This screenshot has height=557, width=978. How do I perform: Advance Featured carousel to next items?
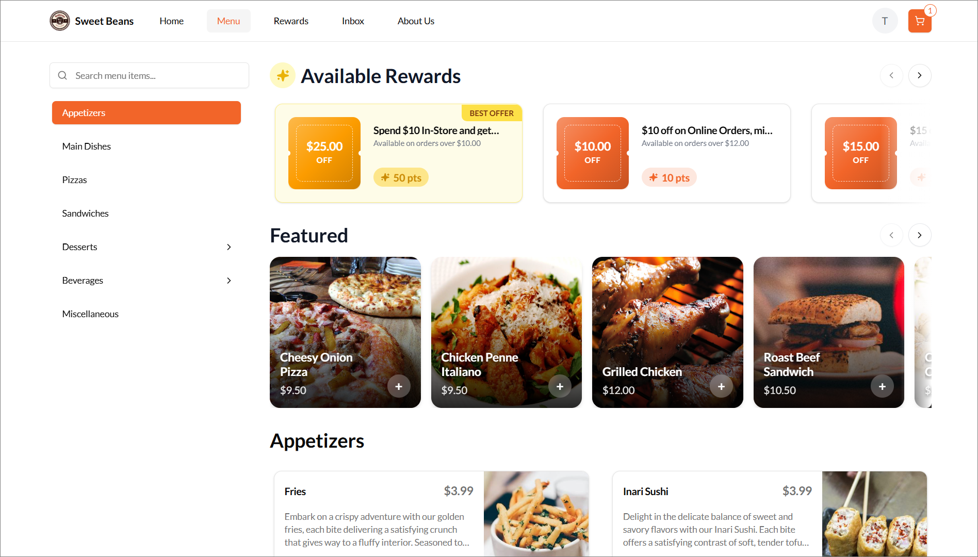[x=919, y=235]
